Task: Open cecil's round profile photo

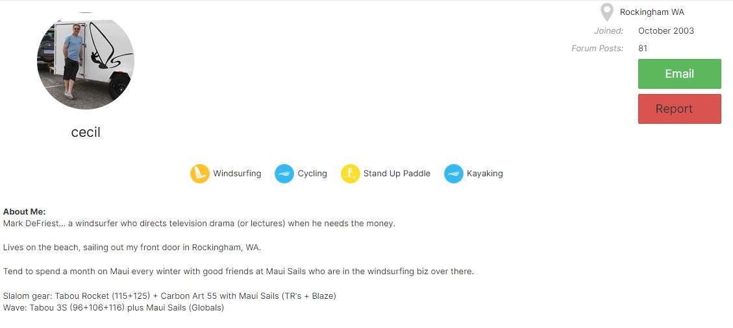Action: pyautogui.click(x=86, y=61)
